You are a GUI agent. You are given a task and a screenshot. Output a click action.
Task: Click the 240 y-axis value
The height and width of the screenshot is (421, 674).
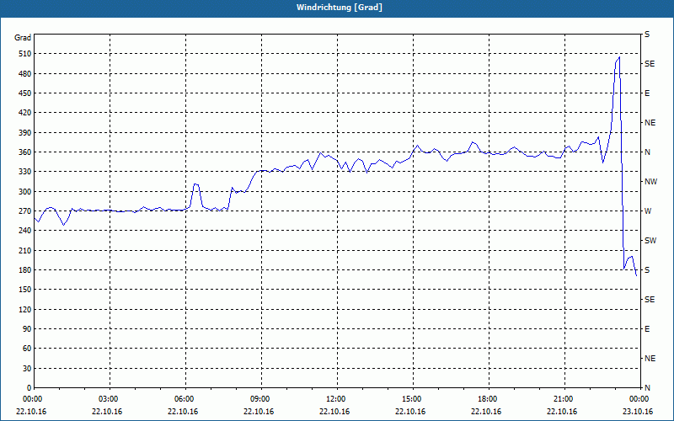[24, 231]
